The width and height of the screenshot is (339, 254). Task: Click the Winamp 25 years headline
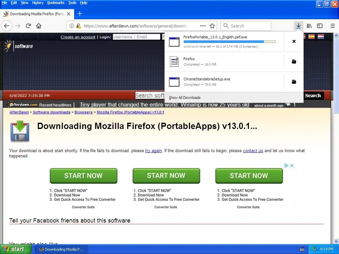164,105
